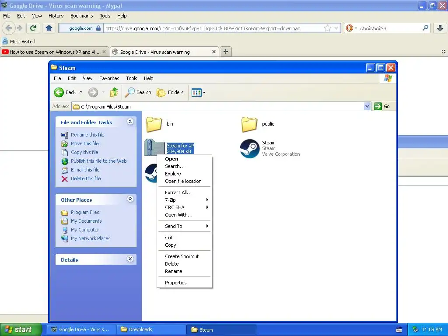Click the DuckDuckGo search field
This screenshot has width=448, height=336.
390,28
